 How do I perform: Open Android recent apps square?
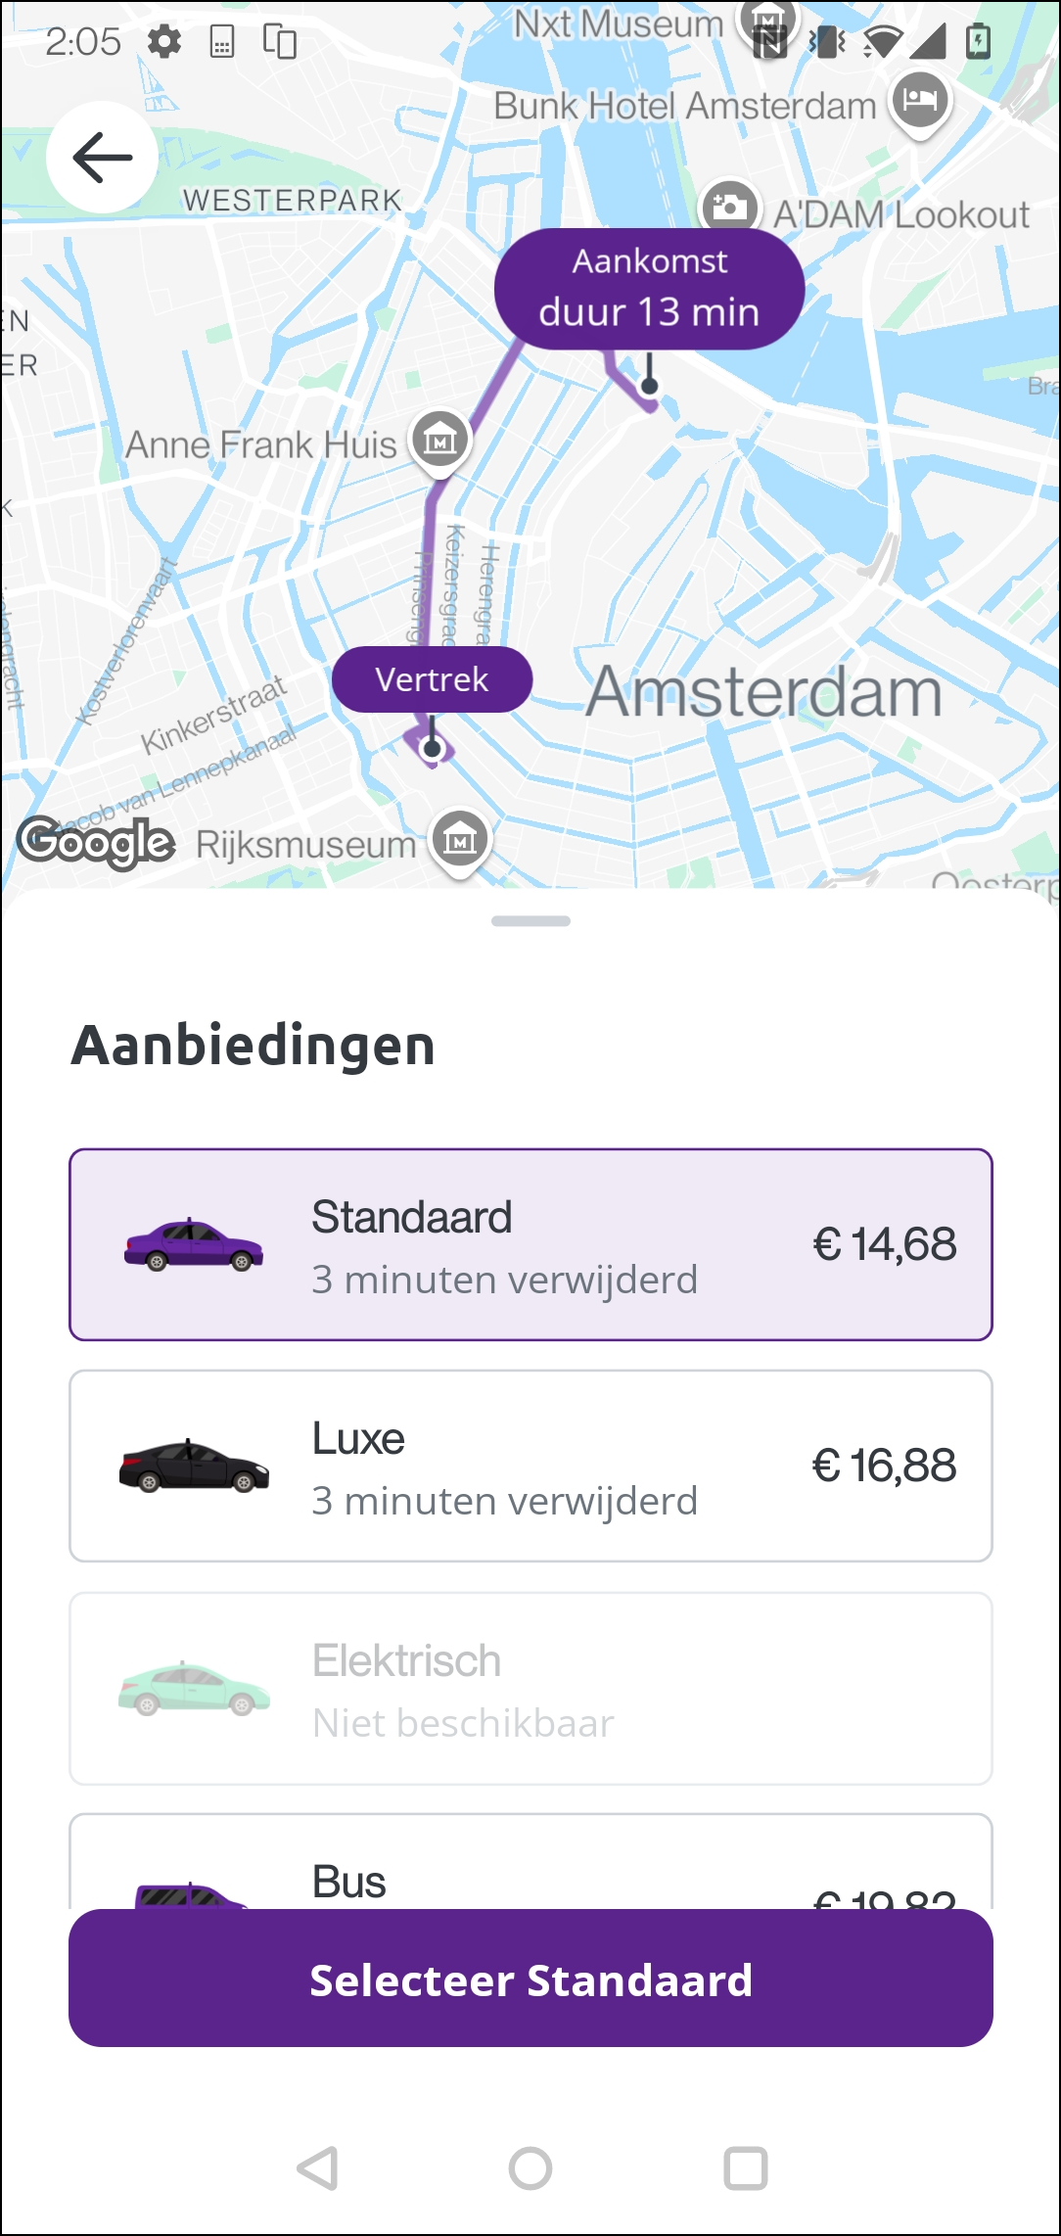click(x=745, y=2167)
